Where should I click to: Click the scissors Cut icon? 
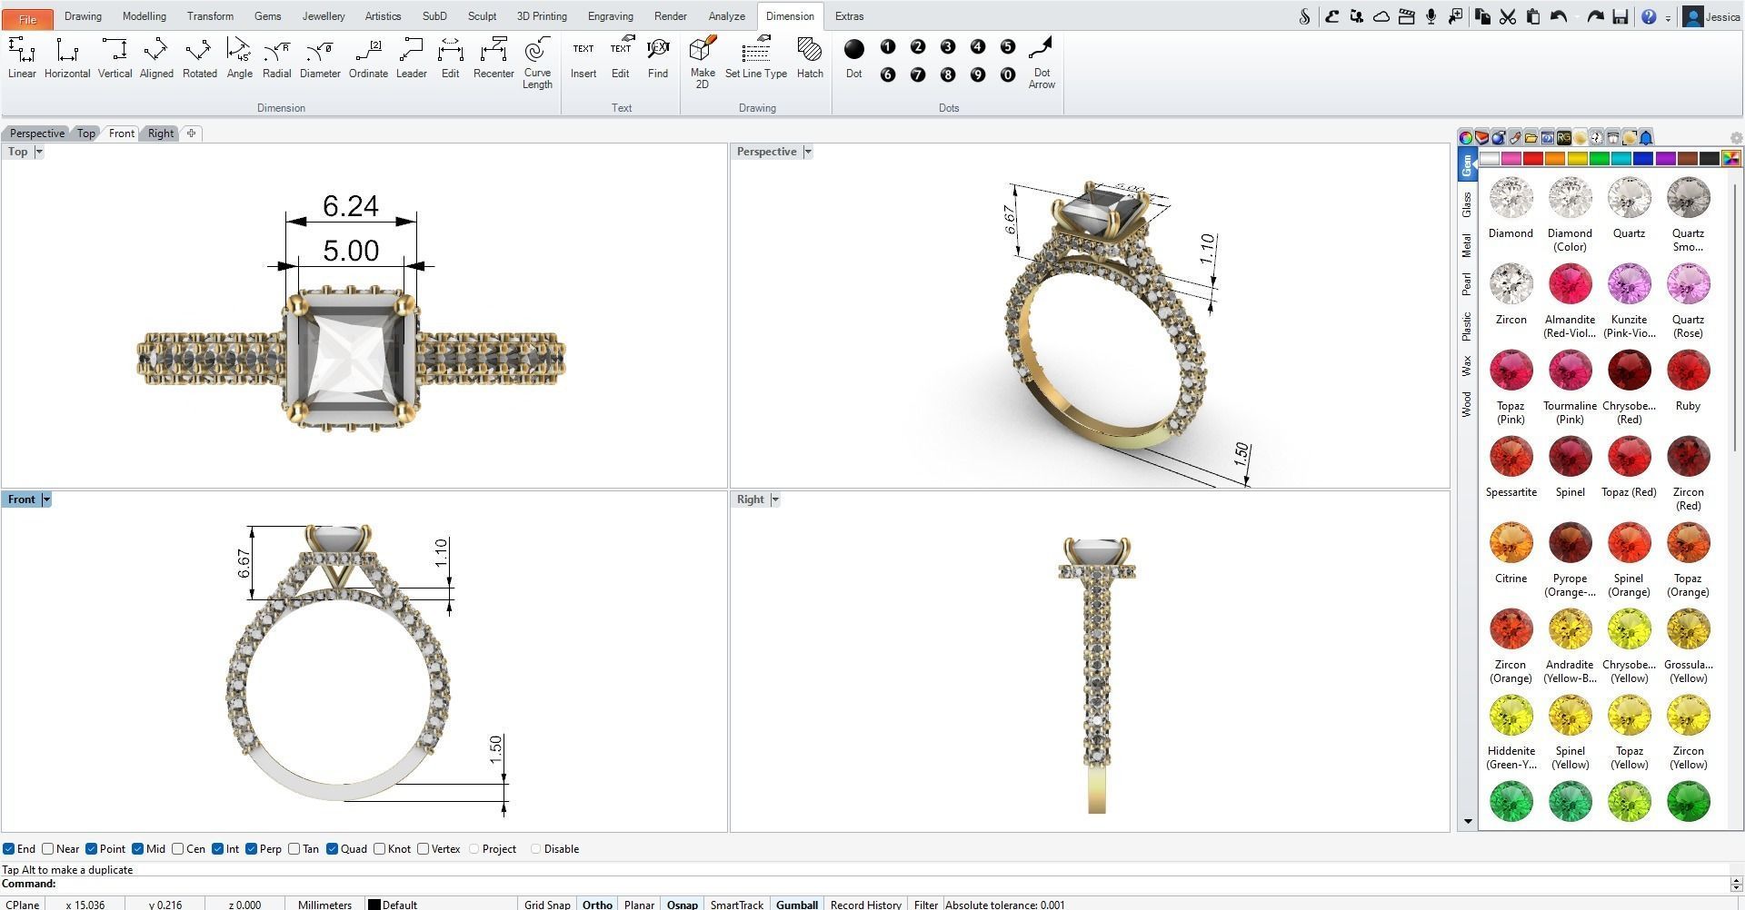[x=1508, y=16]
